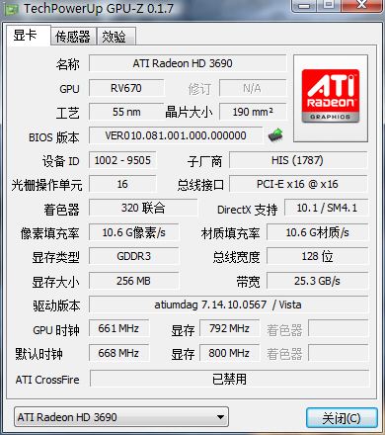The image size is (385, 435).
Task: Click the ATI CrossFire field 已禁用
Action: 229,379
